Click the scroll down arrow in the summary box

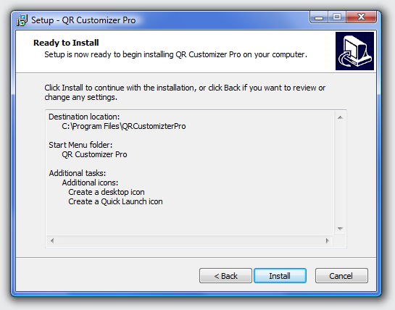(x=340, y=229)
